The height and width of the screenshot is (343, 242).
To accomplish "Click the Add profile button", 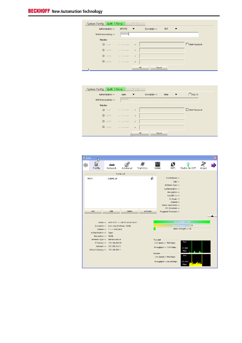I will [93, 211].
